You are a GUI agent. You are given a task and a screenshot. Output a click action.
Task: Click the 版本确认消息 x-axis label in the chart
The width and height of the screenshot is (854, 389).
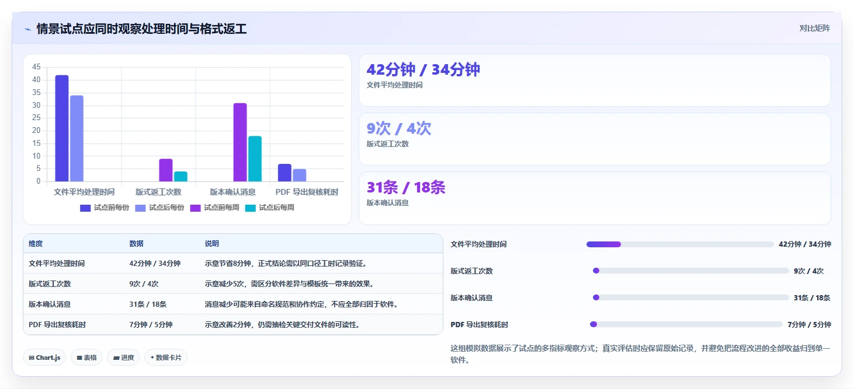pyautogui.click(x=232, y=192)
